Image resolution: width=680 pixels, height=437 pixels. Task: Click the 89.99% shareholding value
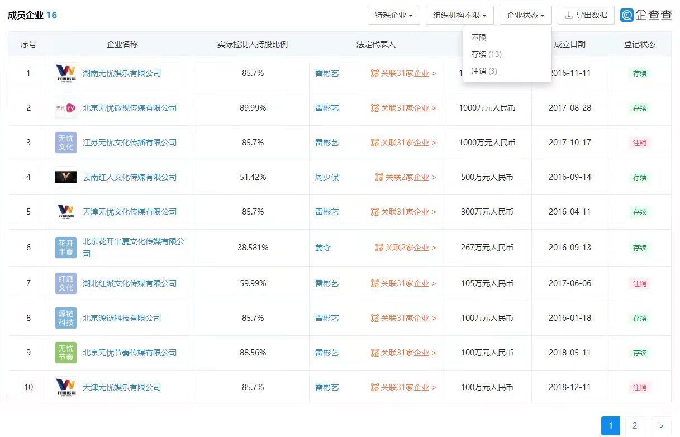(253, 108)
